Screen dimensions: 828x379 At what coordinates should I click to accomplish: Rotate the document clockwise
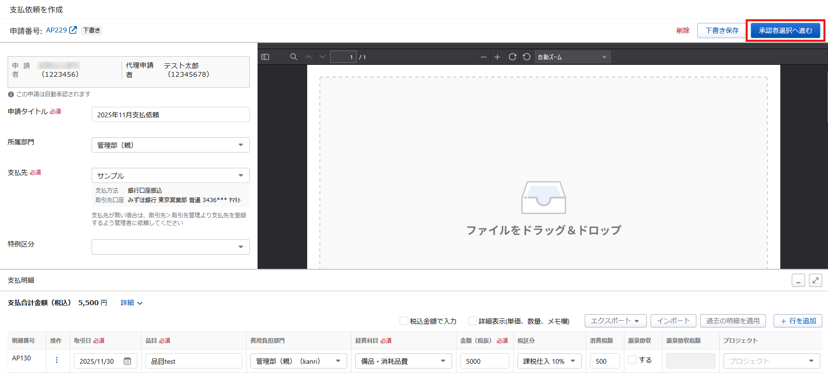click(512, 57)
